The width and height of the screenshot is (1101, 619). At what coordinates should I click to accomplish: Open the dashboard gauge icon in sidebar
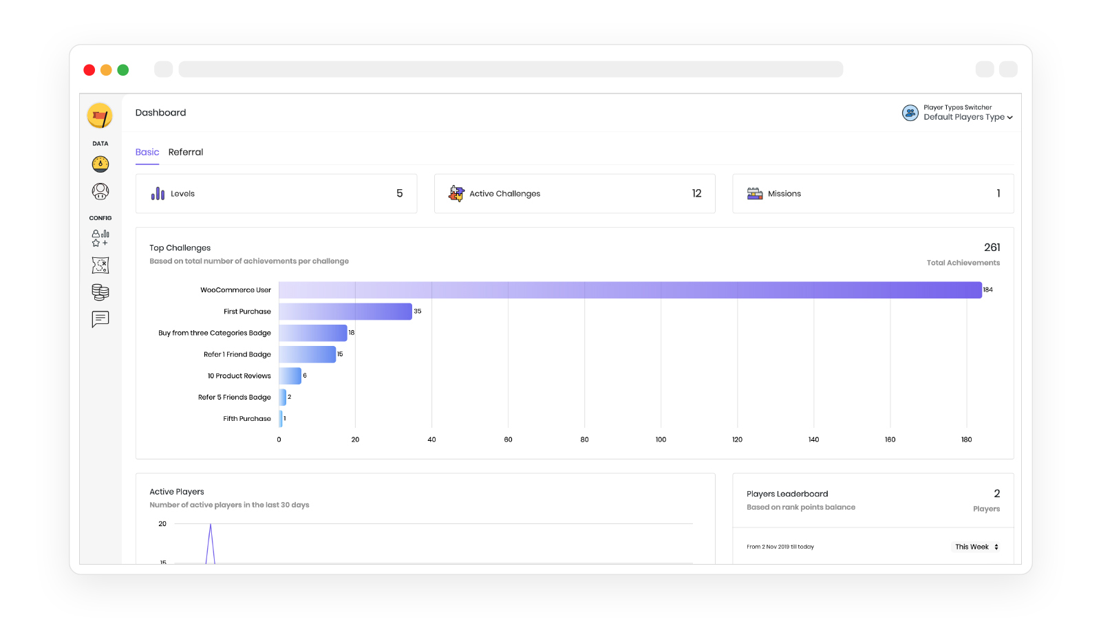[100, 164]
